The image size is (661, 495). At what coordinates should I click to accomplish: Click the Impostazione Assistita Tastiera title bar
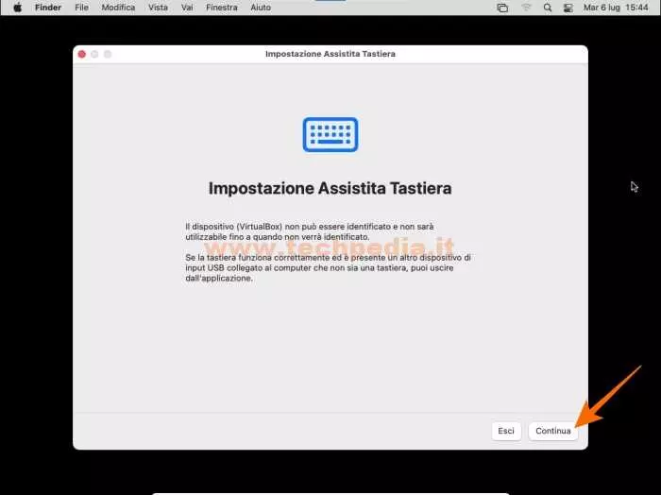coord(330,54)
